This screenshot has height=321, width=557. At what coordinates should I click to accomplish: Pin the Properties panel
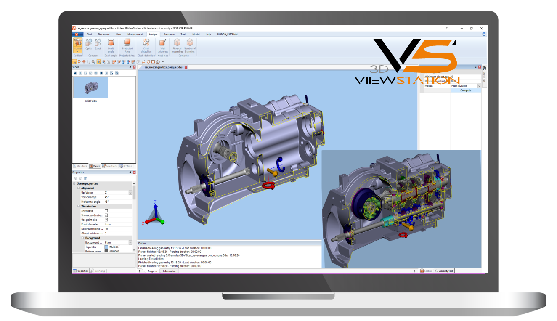(130, 172)
